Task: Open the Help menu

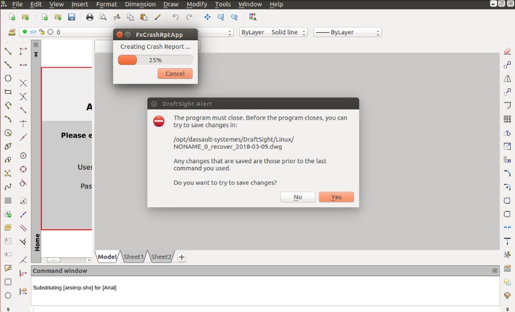Action: 276,4
